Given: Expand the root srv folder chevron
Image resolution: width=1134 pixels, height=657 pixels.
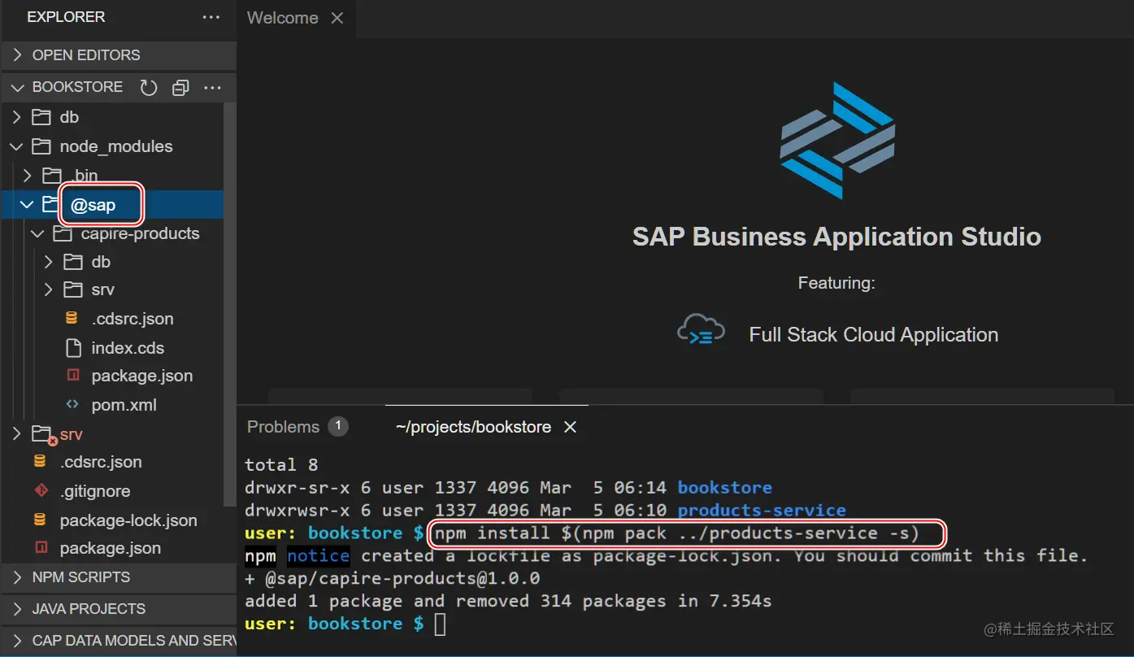Looking at the screenshot, I should (17, 434).
